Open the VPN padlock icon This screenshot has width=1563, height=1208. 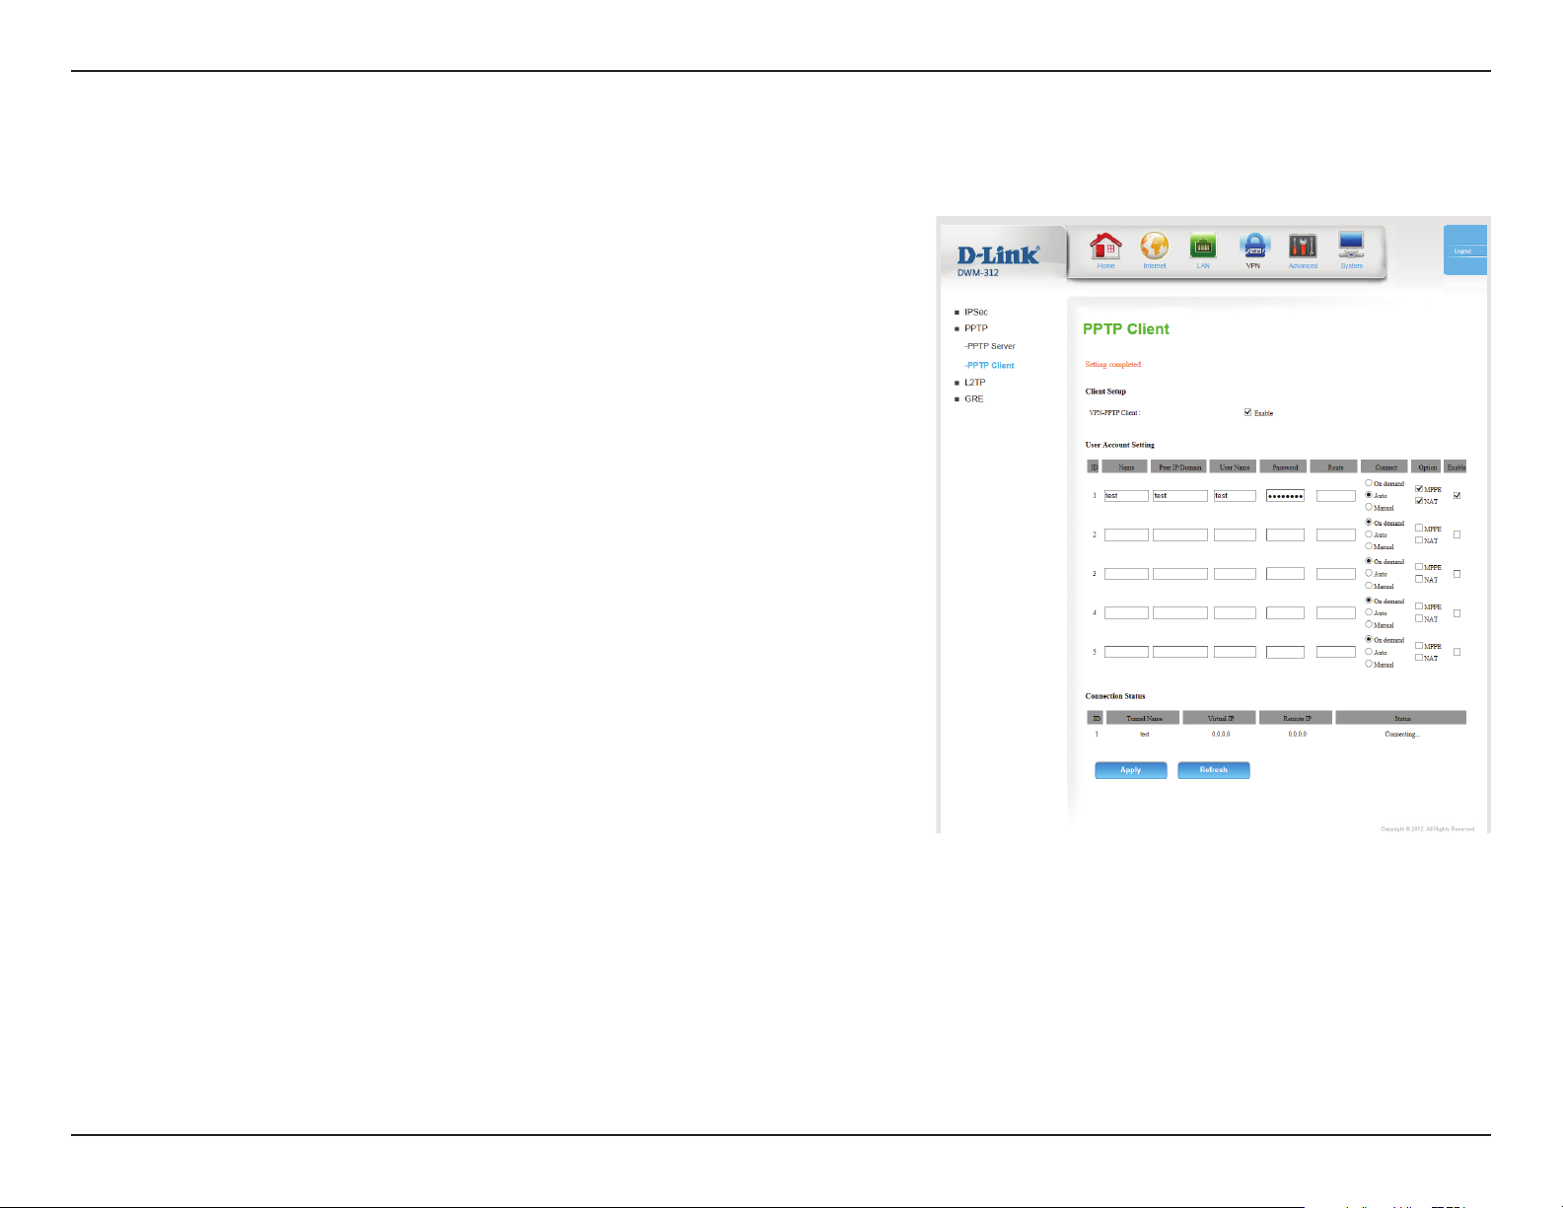click(1253, 247)
